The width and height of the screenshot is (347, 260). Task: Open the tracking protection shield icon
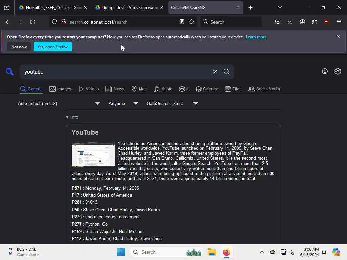pos(54,22)
